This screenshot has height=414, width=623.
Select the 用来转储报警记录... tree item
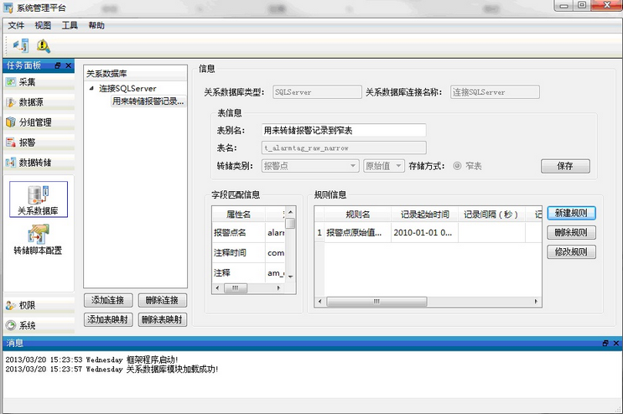click(x=148, y=101)
